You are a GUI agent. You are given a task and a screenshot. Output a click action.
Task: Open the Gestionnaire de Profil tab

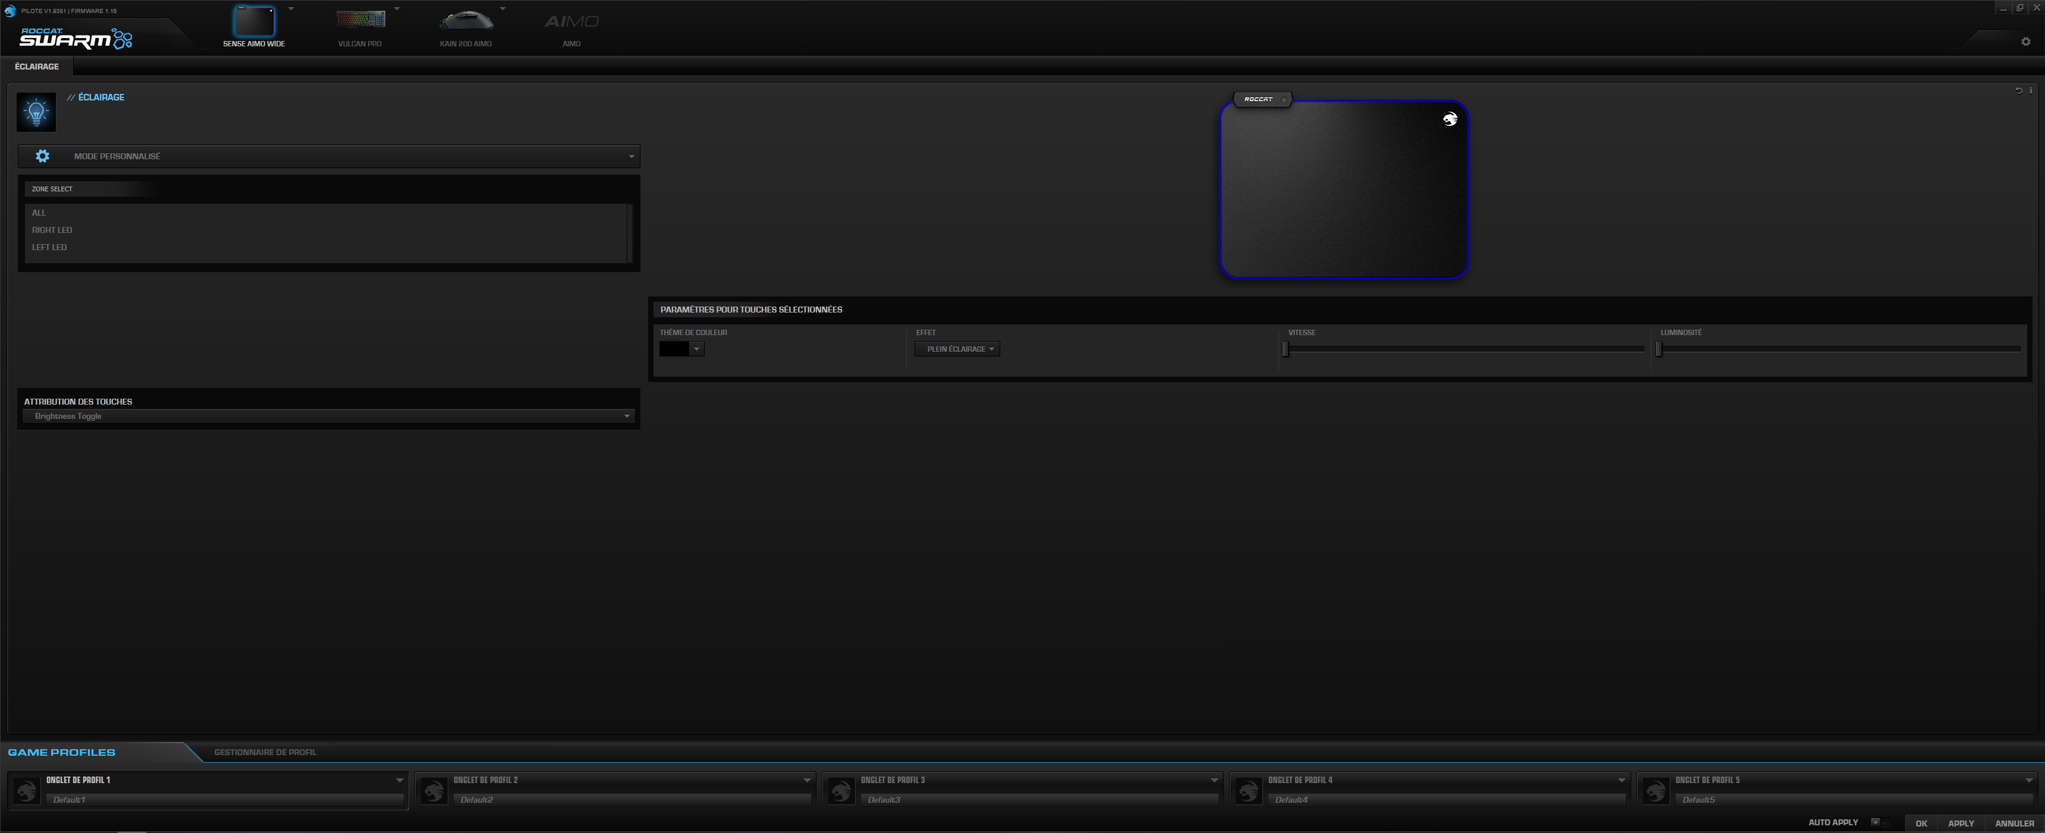[265, 752]
